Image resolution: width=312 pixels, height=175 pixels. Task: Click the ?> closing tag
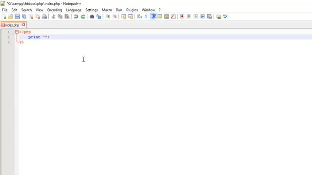point(21,42)
